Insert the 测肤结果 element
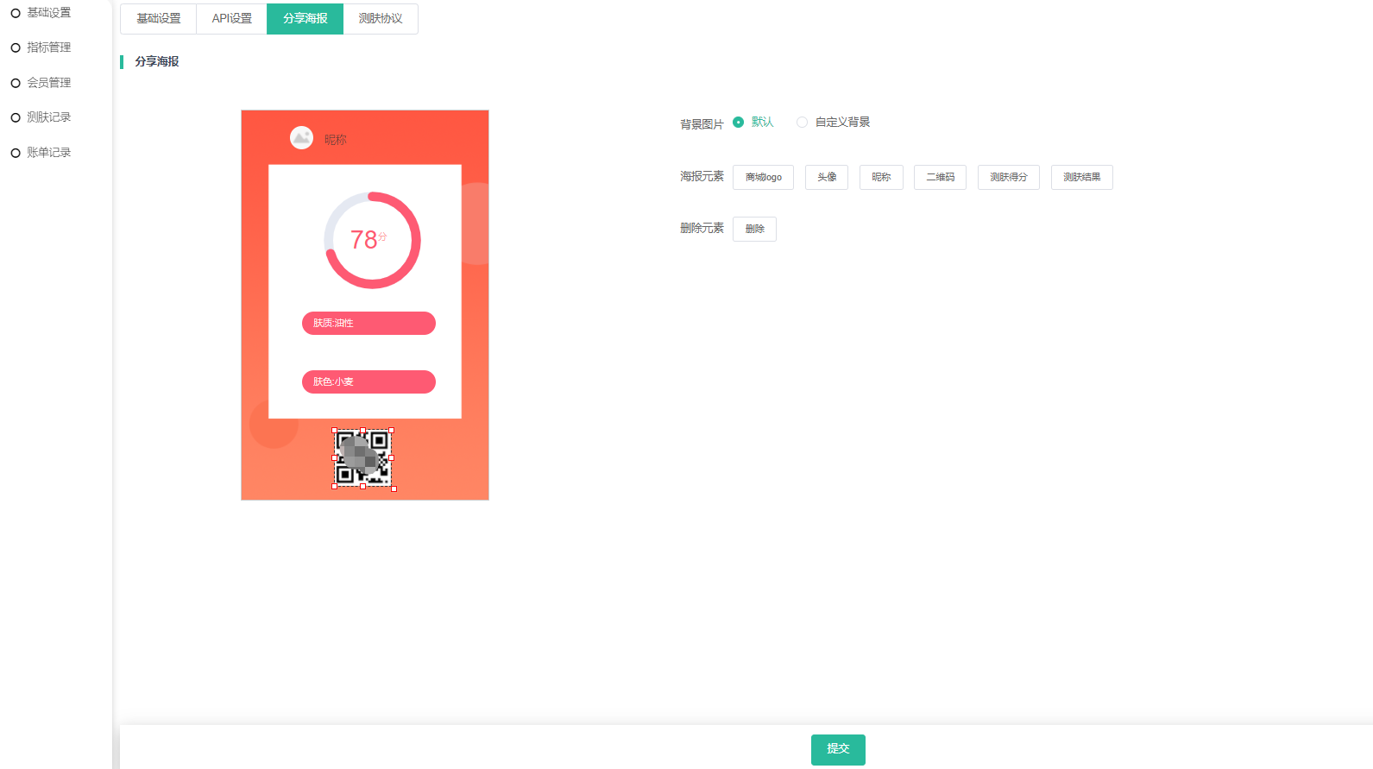Viewport: 1373px width, 769px height. point(1081,178)
